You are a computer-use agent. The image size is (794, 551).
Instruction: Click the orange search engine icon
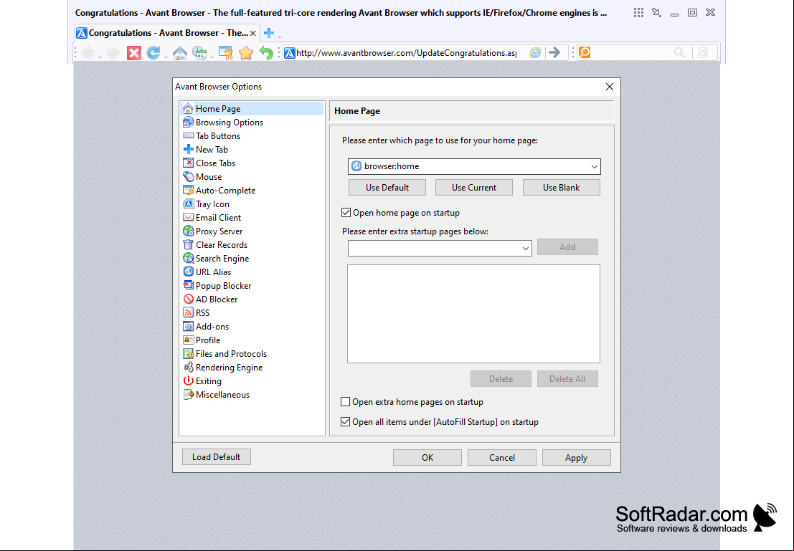[x=585, y=52]
